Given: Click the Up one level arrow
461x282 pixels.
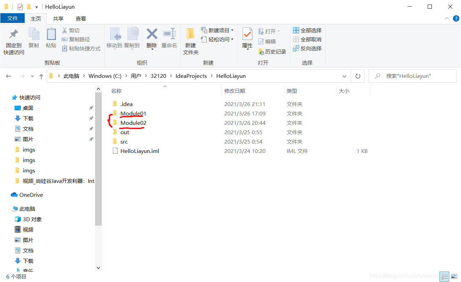Looking at the screenshot, I should (x=41, y=76).
